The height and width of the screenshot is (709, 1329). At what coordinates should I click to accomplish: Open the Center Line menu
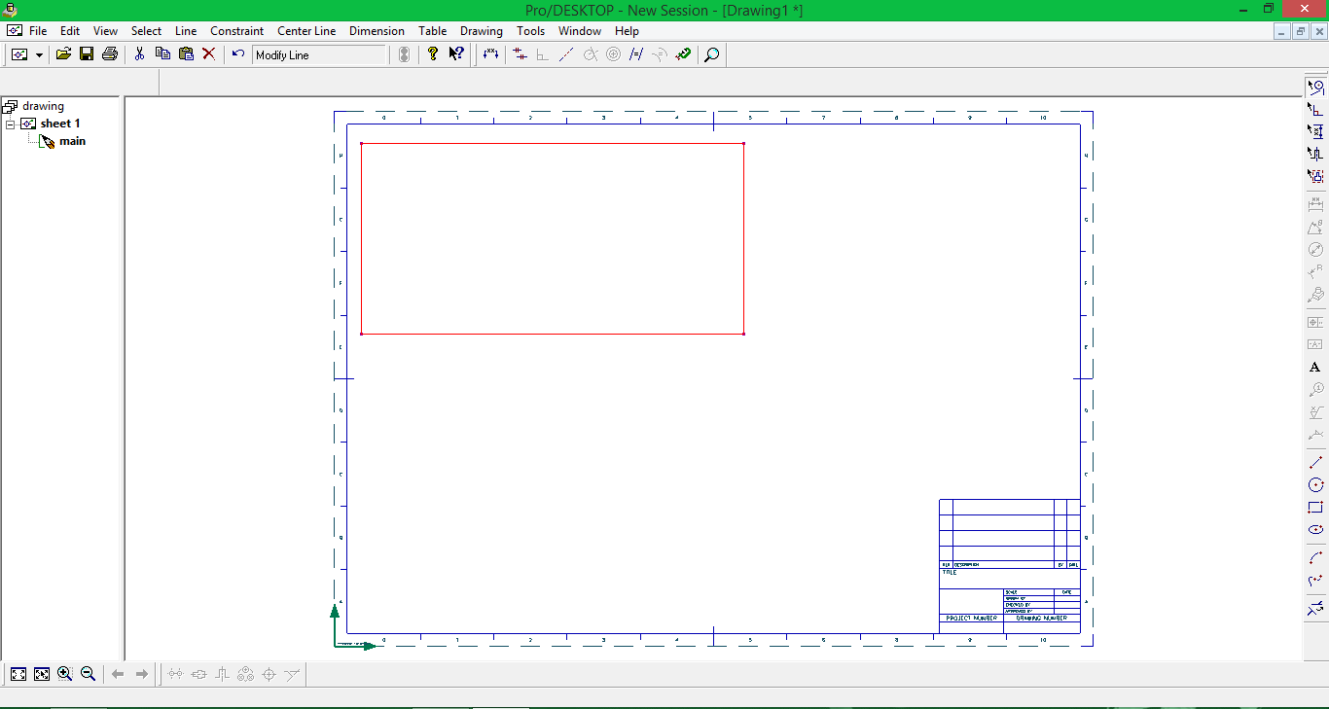pyautogui.click(x=306, y=31)
